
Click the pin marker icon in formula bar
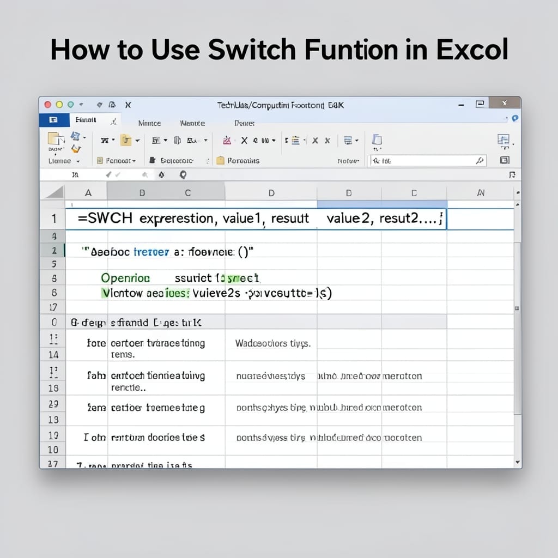183,175
